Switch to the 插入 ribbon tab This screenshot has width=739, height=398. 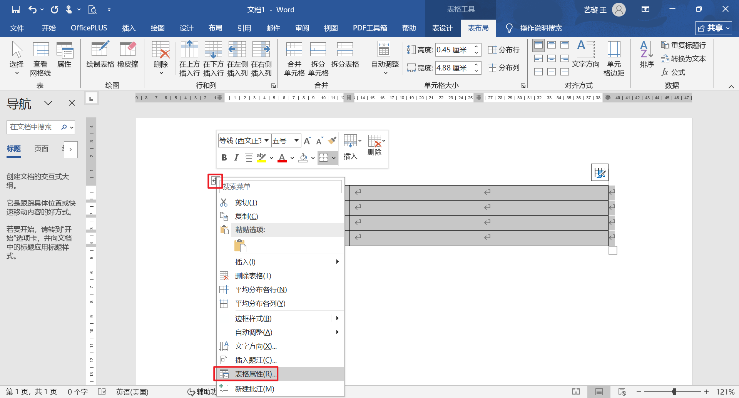pyautogui.click(x=129, y=28)
